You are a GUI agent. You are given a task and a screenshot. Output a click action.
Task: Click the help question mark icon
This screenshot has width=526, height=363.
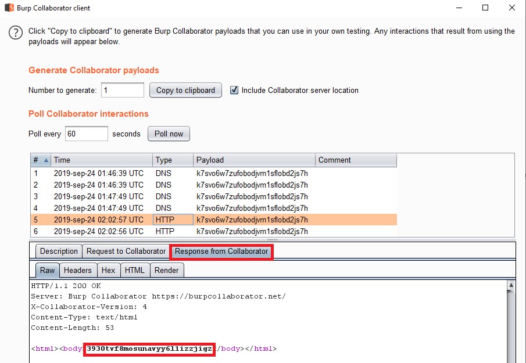(x=16, y=33)
